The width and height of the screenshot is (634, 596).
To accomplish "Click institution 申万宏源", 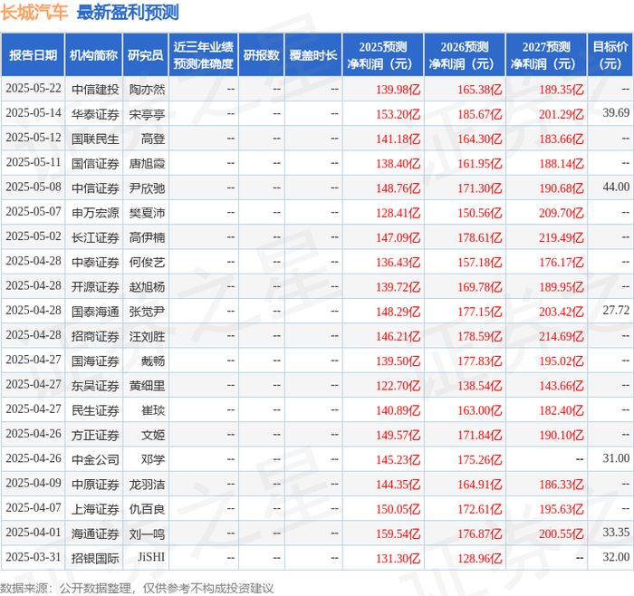I will (x=95, y=213).
